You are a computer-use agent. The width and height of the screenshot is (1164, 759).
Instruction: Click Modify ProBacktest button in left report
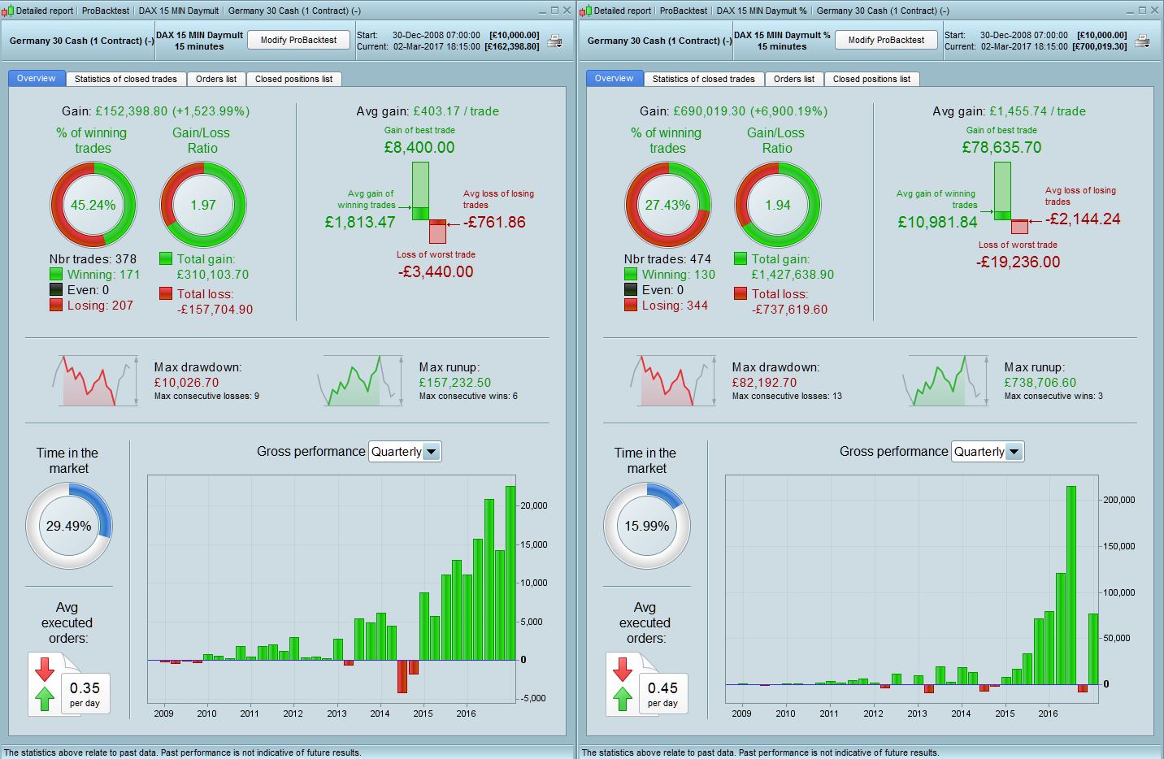pyautogui.click(x=298, y=40)
